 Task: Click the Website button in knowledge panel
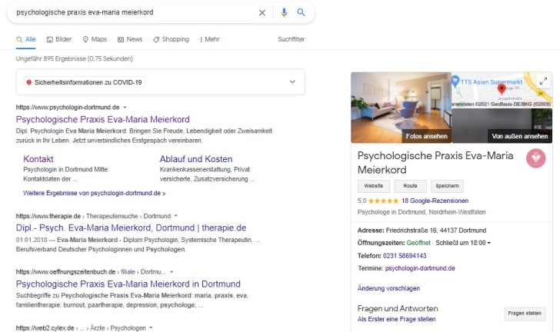(374, 186)
